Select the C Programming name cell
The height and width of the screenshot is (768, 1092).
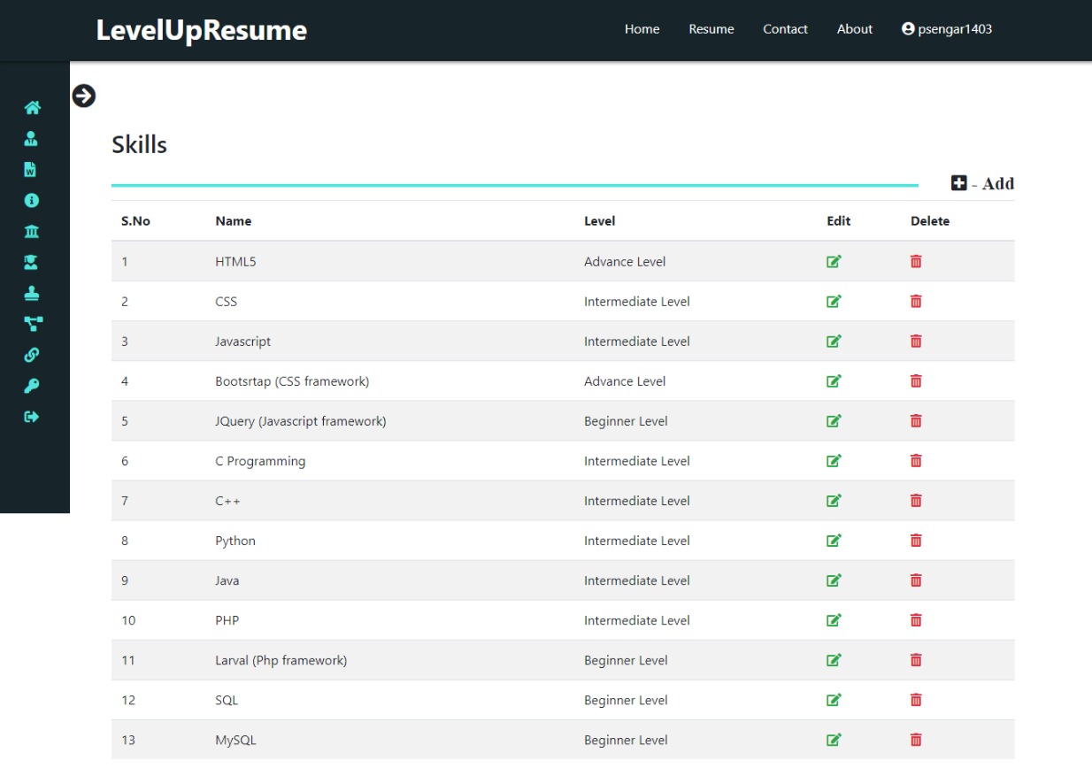point(260,461)
